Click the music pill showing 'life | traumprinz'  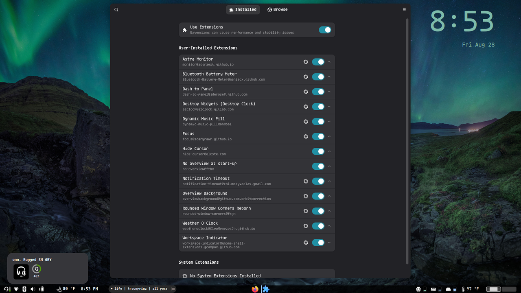pyautogui.click(x=142, y=289)
